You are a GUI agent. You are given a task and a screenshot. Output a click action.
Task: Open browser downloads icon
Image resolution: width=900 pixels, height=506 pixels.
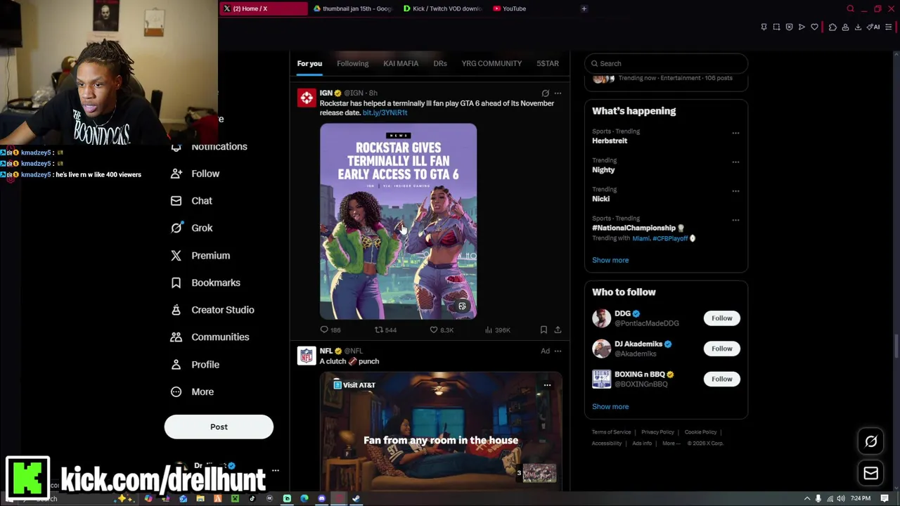pos(858,27)
